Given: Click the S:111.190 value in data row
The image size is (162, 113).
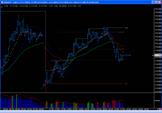Looking at the screenshot, I should tap(72, 6).
